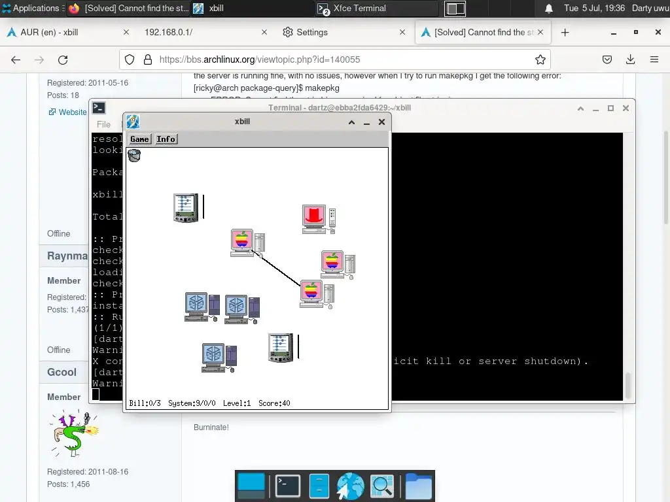Viewport: 670px width, 502px height.
Task: Click the Score:40 status text
Action: point(274,403)
